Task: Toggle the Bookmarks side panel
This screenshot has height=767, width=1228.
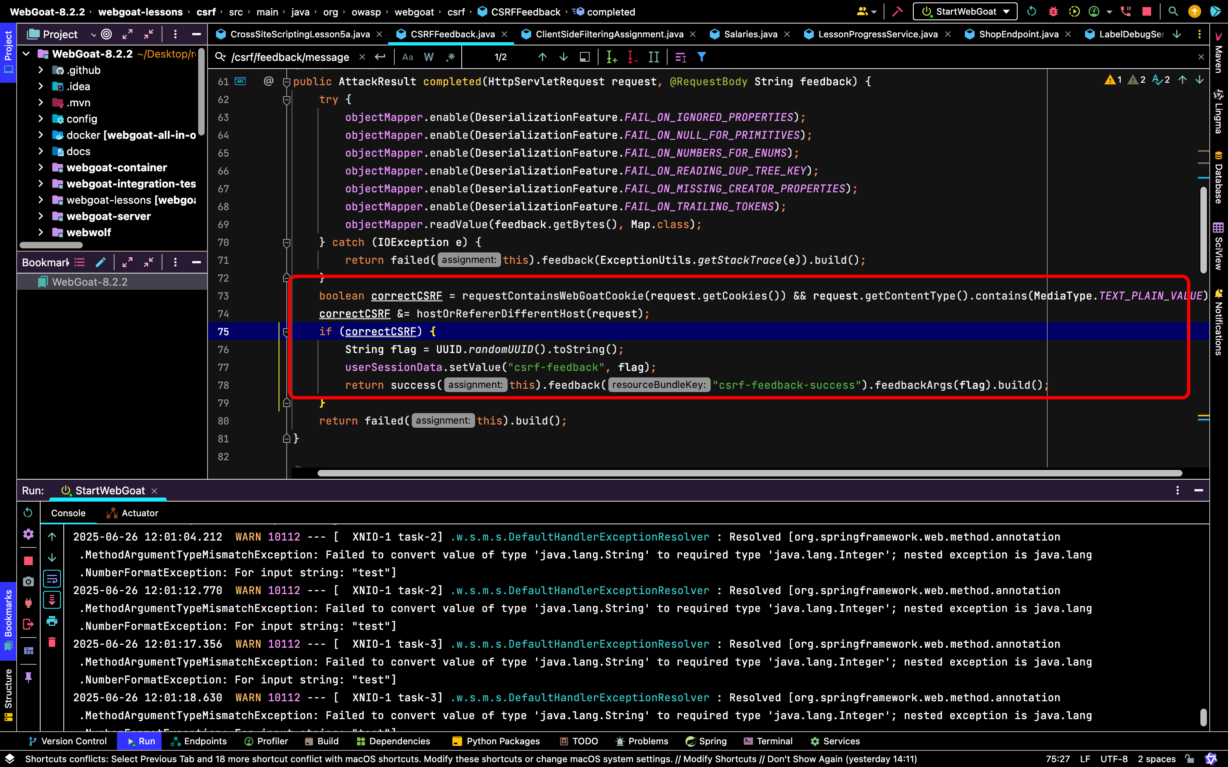Action: click(8, 621)
